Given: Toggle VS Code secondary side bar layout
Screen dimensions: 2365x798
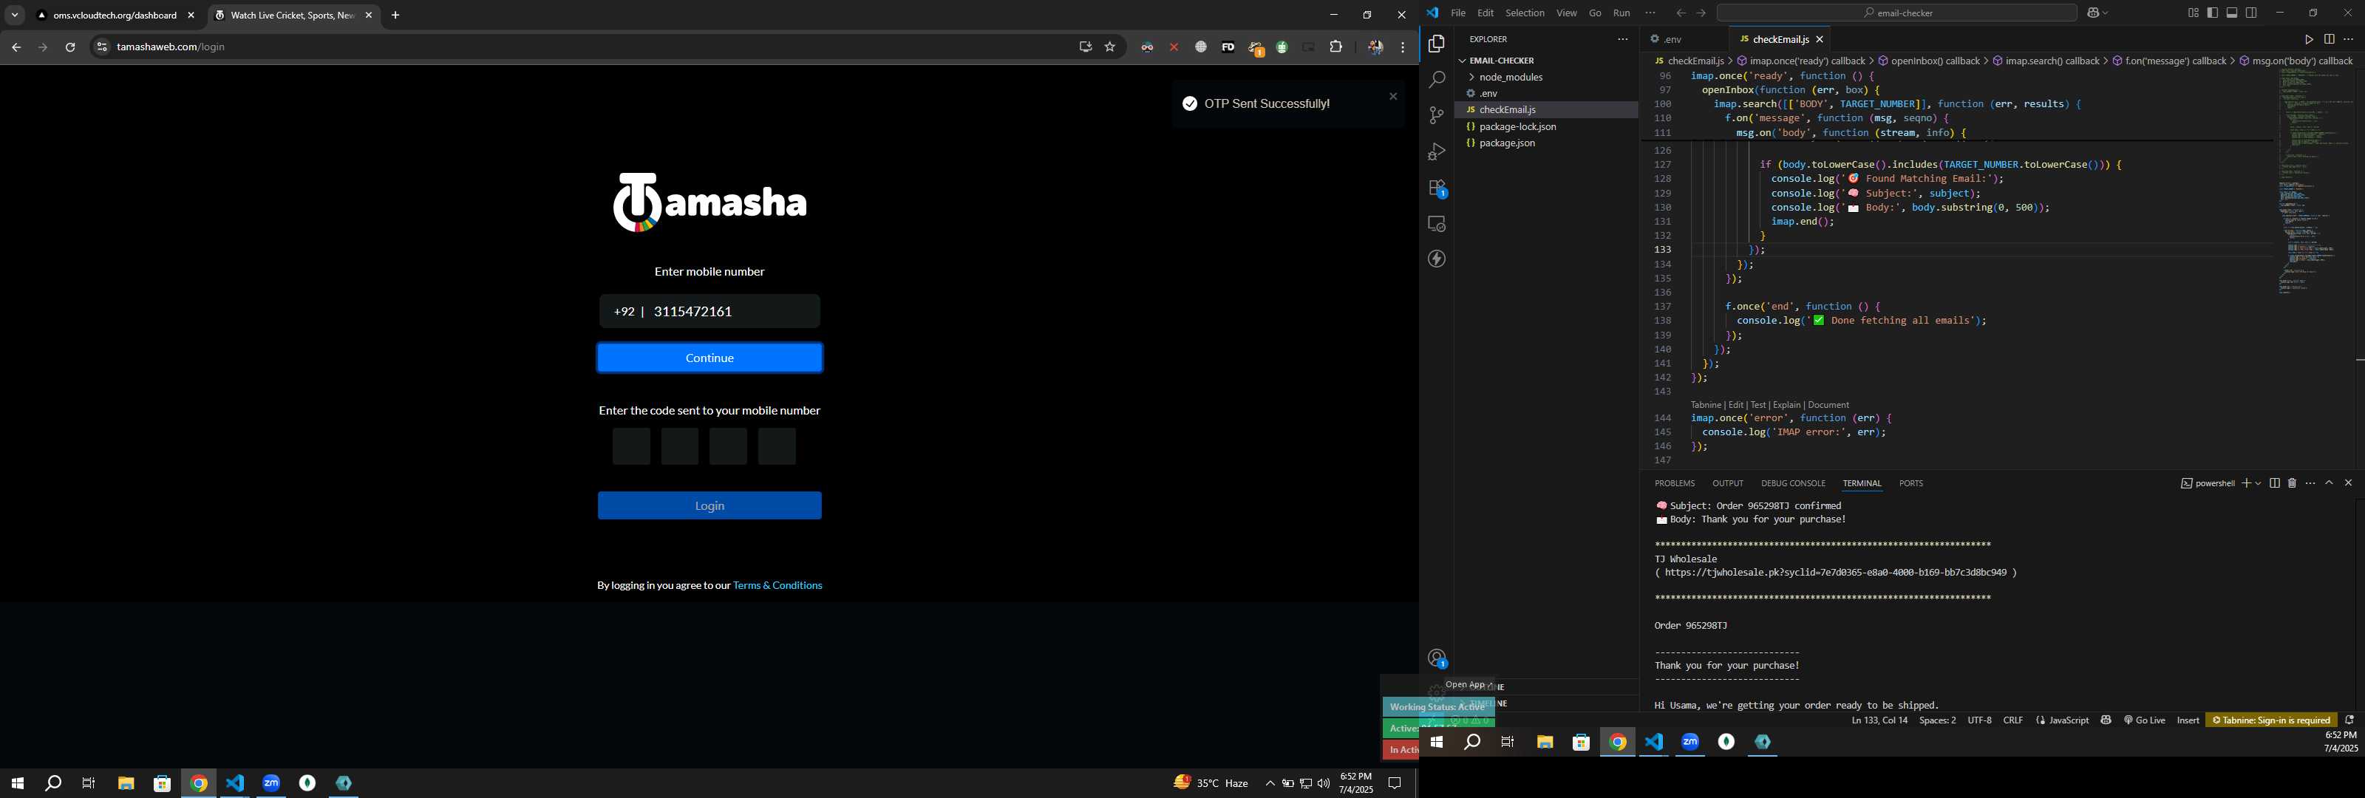Looking at the screenshot, I should (2251, 13).
